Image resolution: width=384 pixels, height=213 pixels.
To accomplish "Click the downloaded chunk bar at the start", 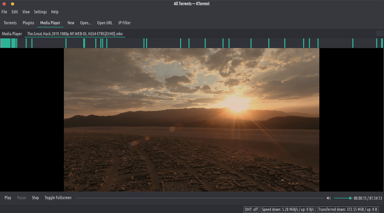I will (5, 43).
